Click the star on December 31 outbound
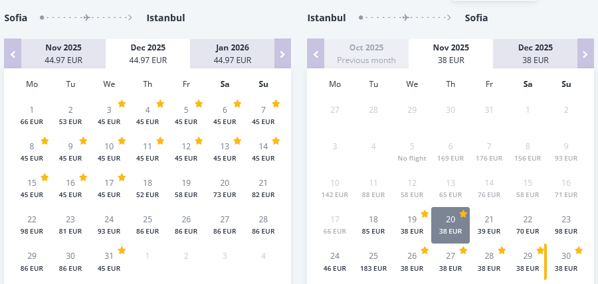The image size is (598, 284). [x=122, y=250]
